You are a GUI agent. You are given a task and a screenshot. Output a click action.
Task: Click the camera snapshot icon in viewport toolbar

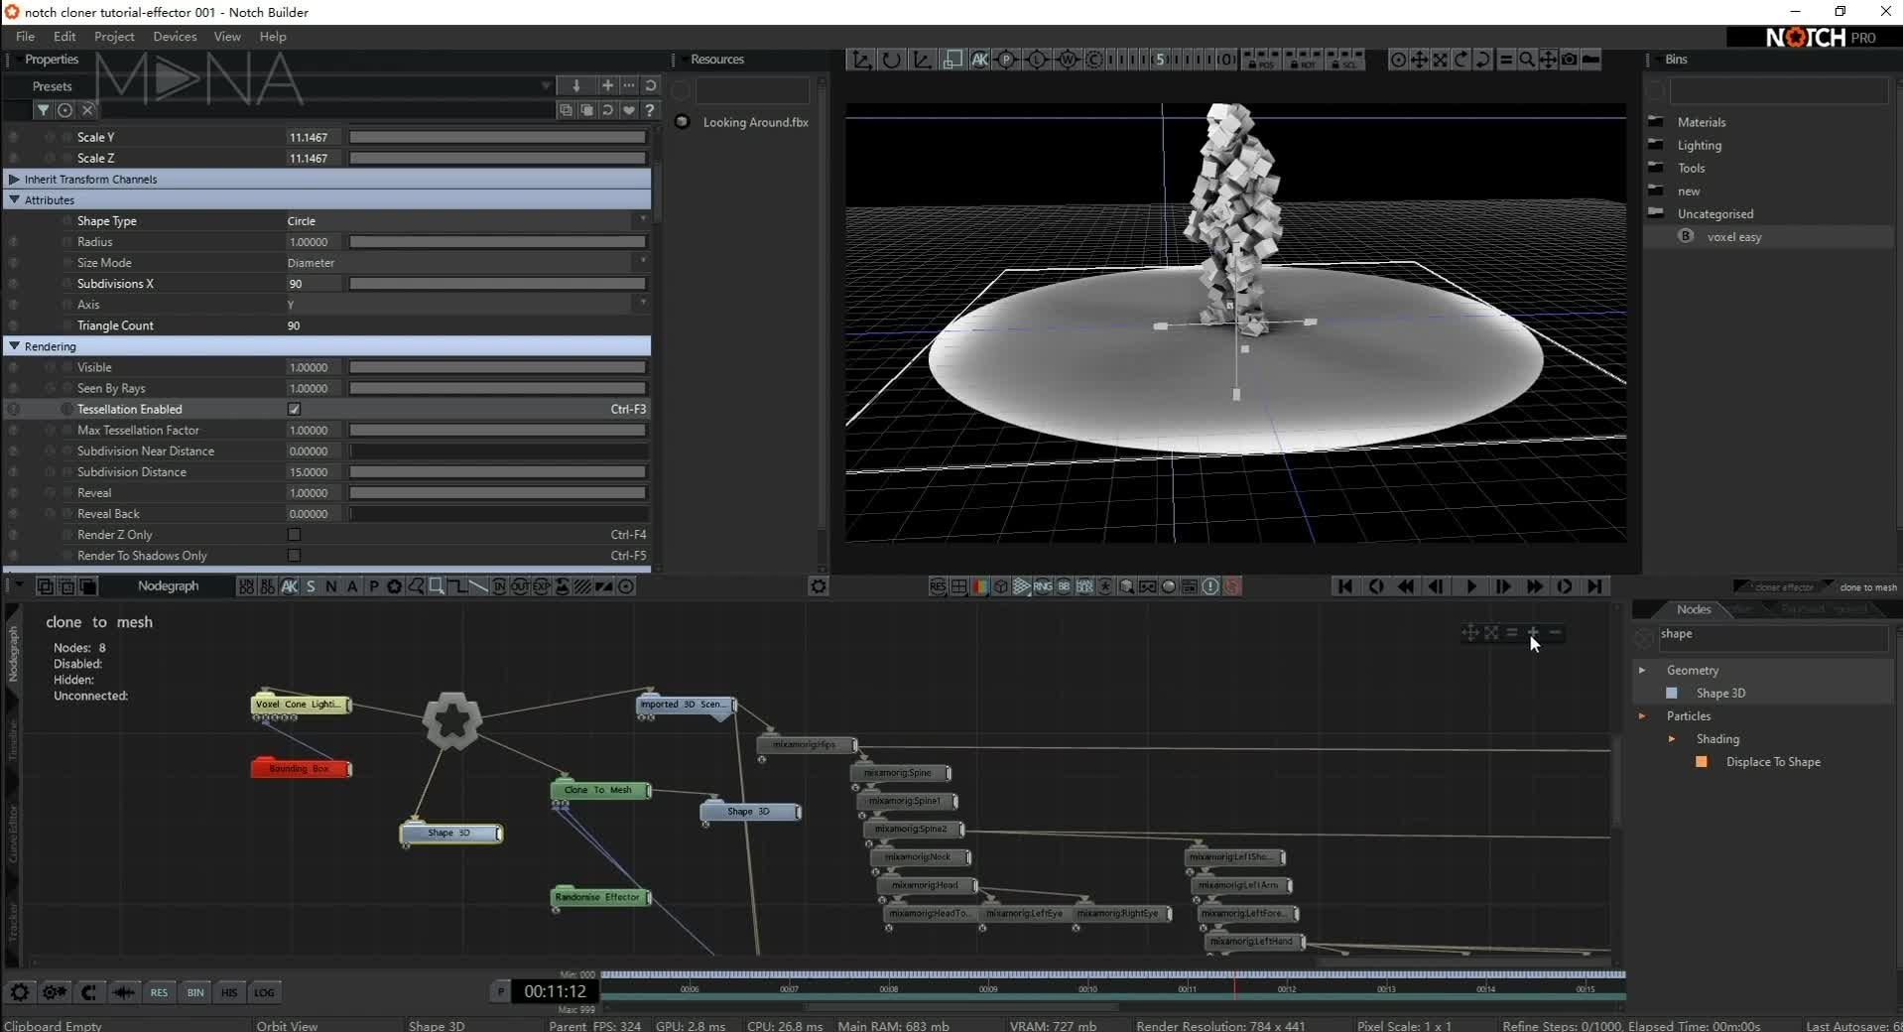click(x=1569, y=60)
